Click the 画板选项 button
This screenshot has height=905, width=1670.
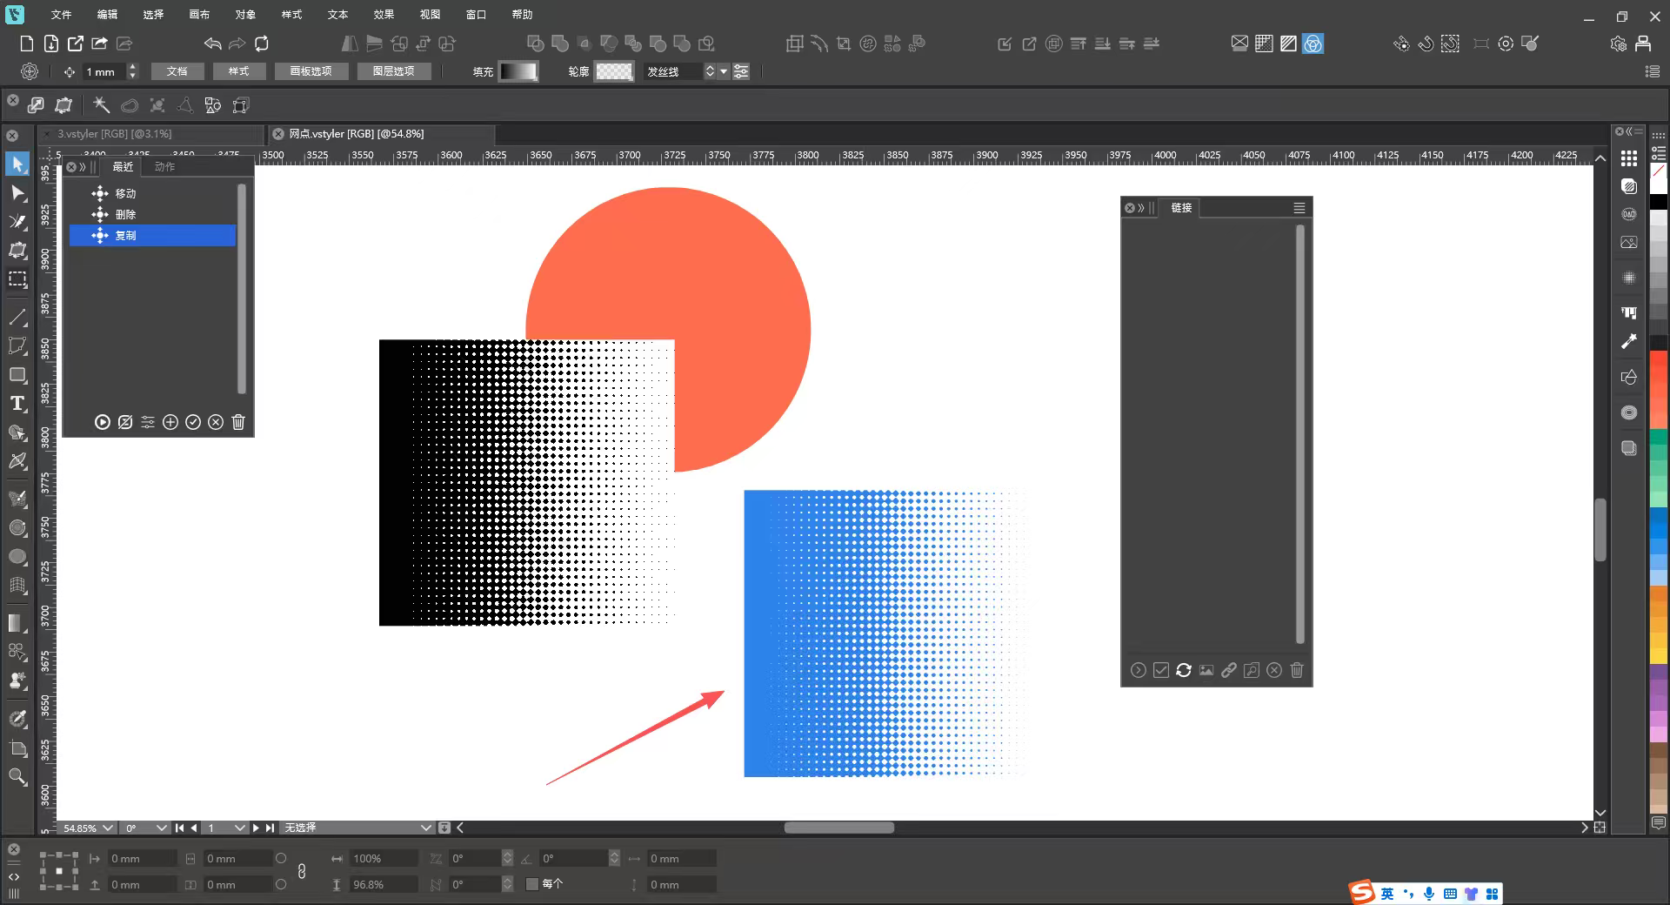(311, 71)
